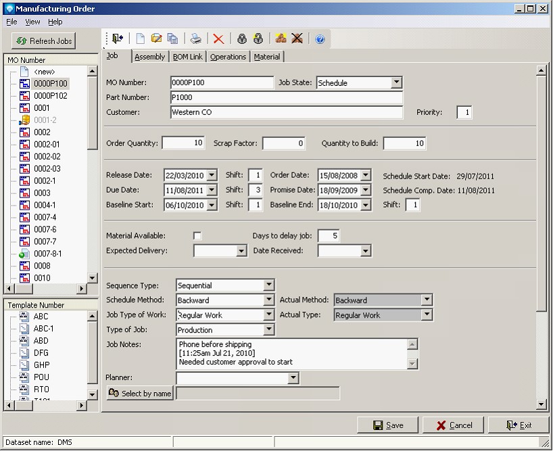Toggle the Material Available checkbox

[197, 235]
